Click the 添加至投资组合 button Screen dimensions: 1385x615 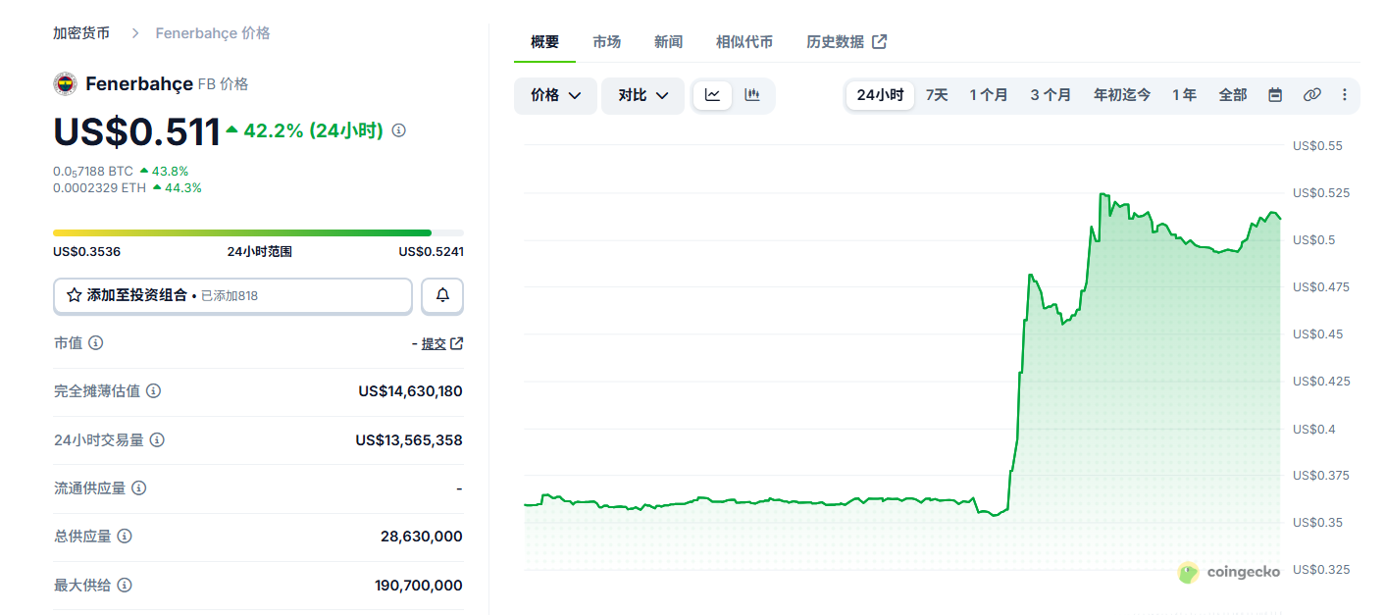232,295
